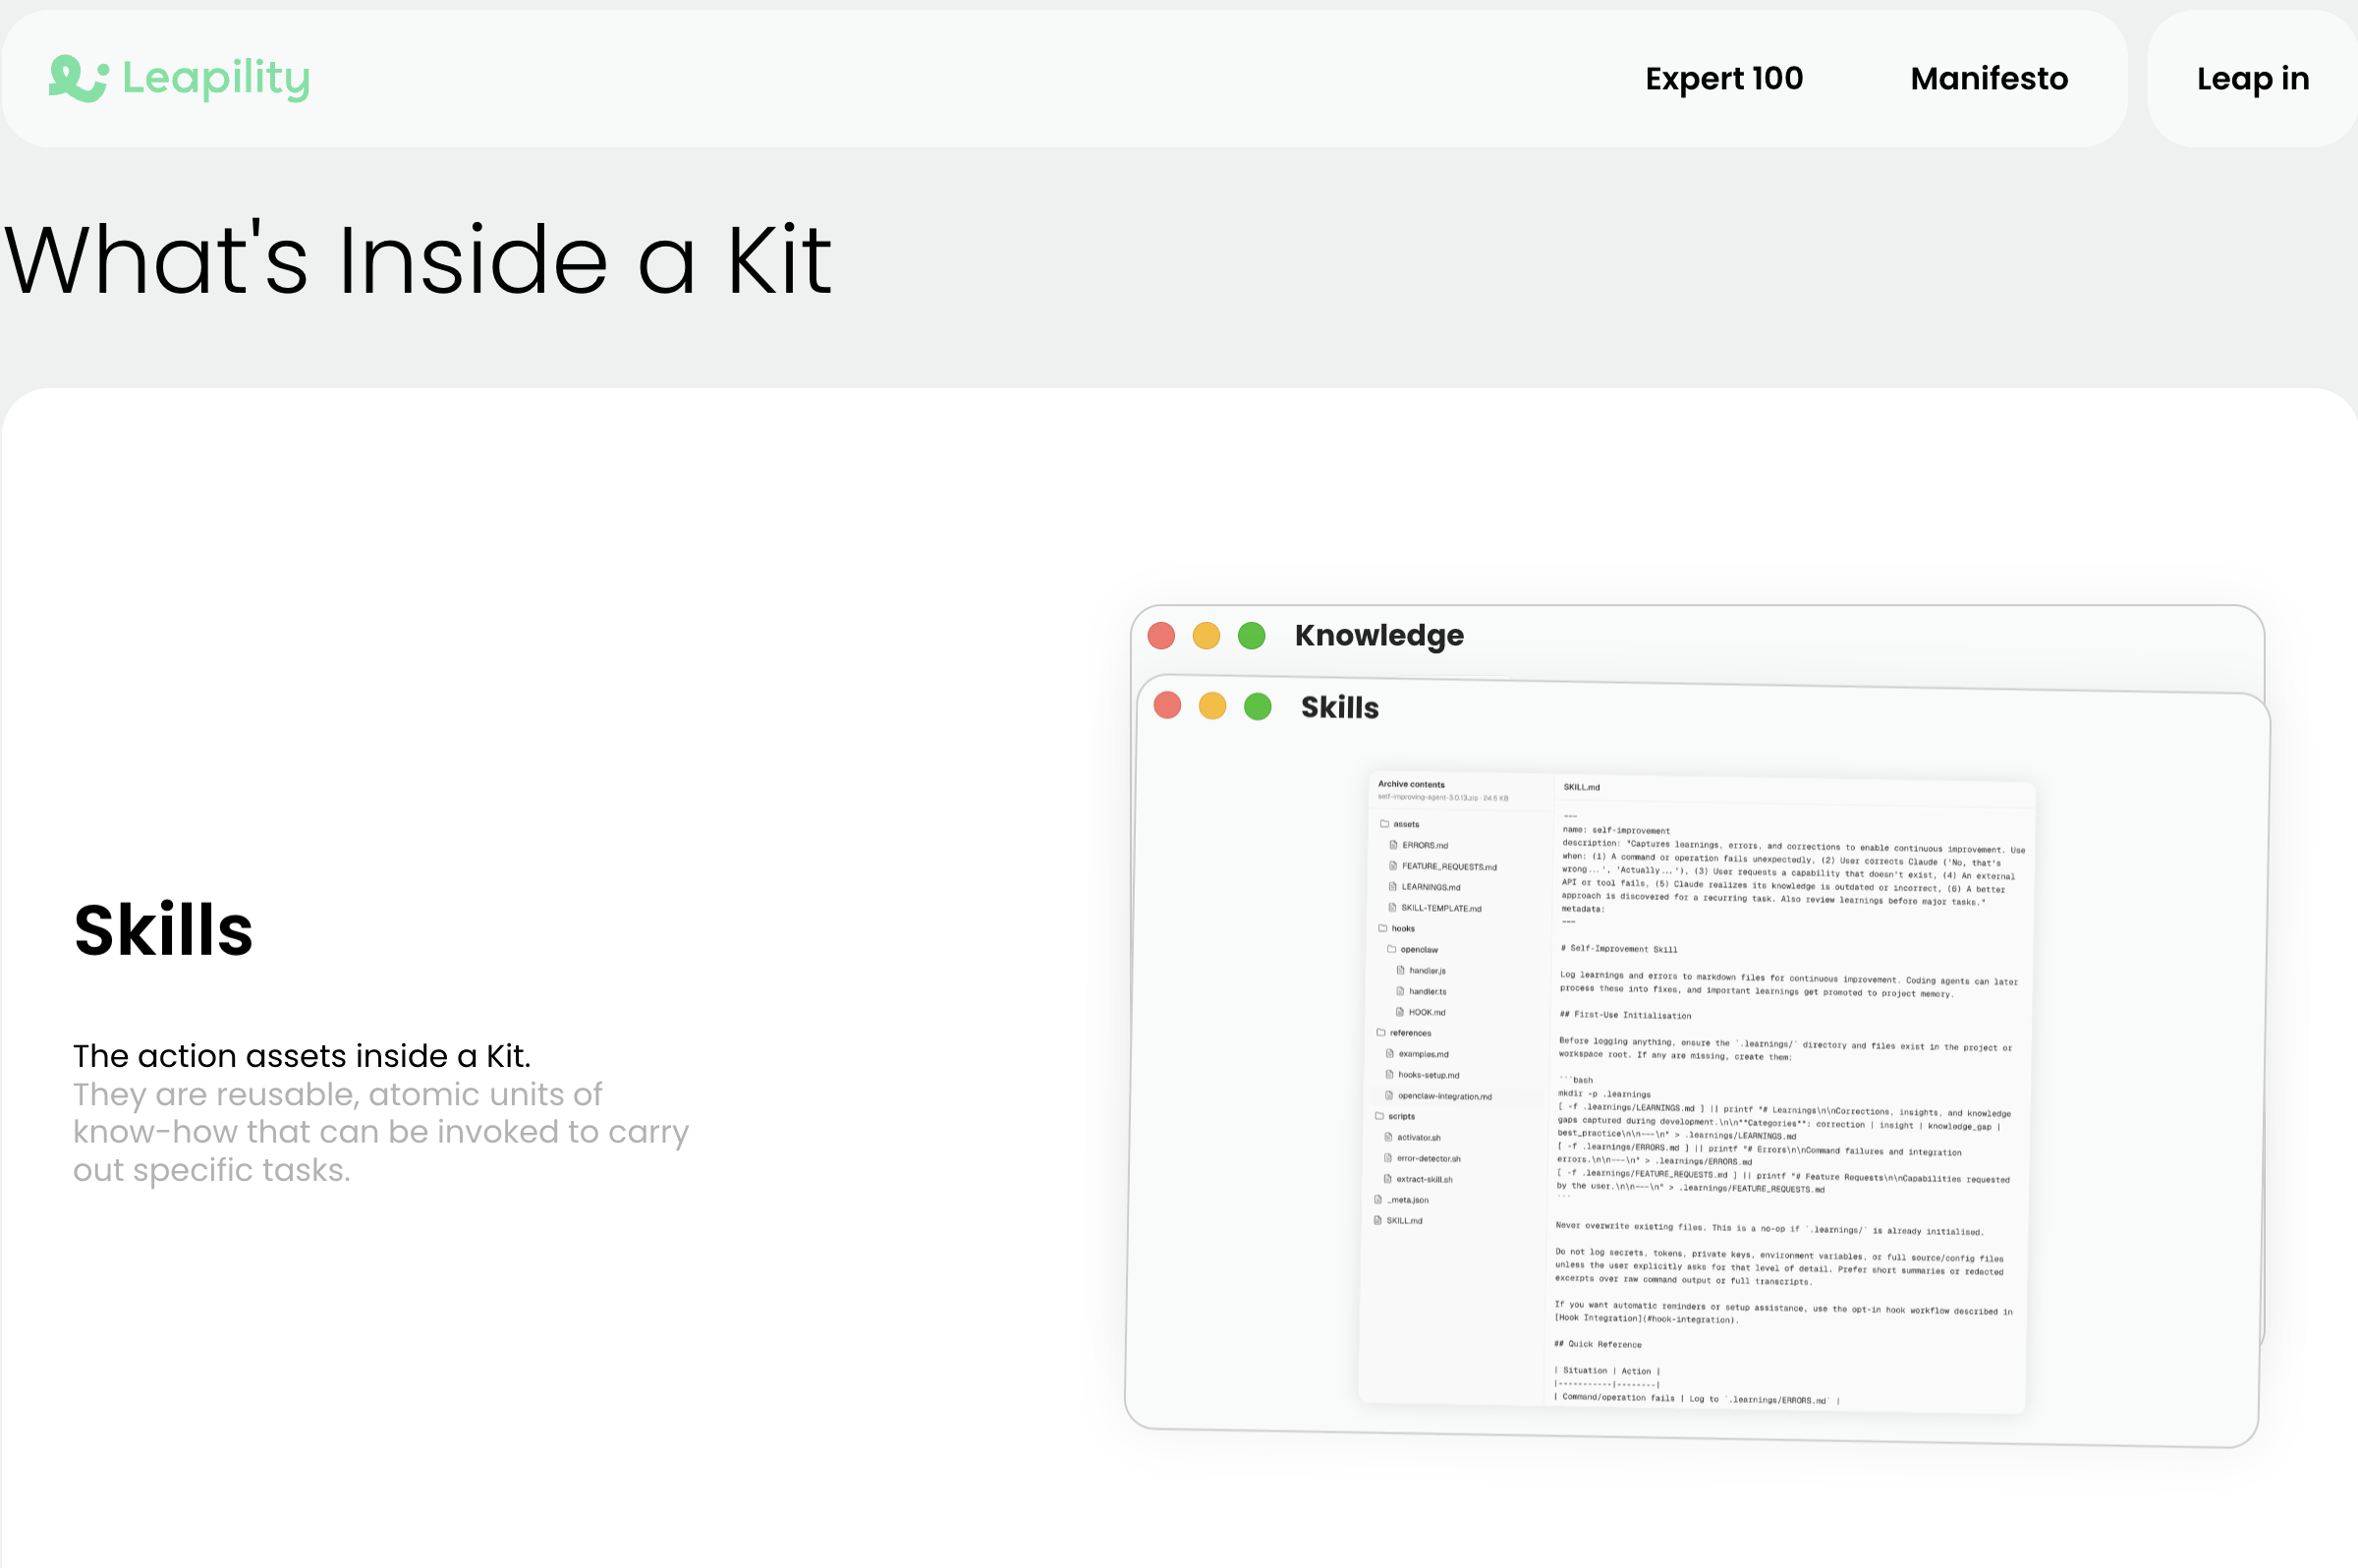The height and width of the screenshot is (1568, 2358).
Task: Open hooks-setup.md file
Action: point(1422,1075)
